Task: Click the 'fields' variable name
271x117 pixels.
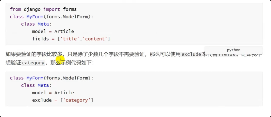Action: [40, 39]
